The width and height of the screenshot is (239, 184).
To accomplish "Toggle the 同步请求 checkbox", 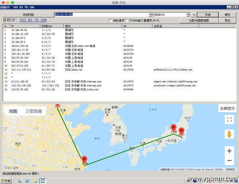I will (x=110, y=20).
